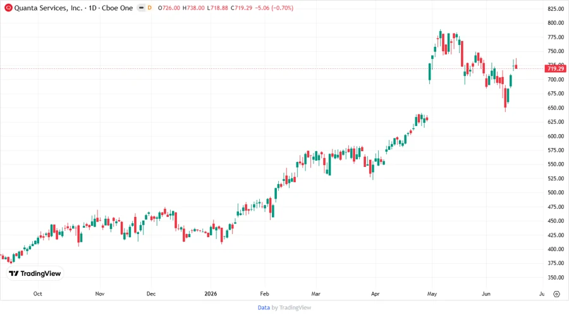Click the orange delayed data D icon
Viewport: 569px width, 315px height.
[x=149, y=8]
